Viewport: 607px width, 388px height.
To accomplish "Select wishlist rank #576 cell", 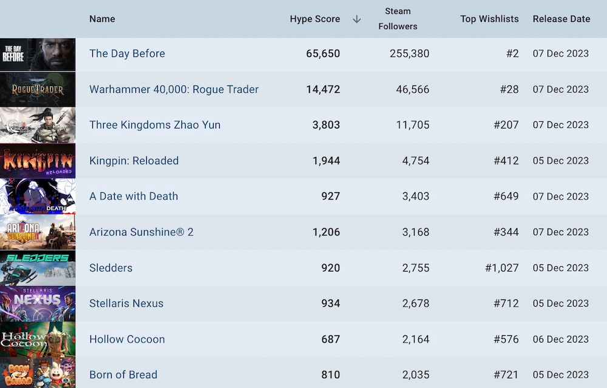I will 506,339.
